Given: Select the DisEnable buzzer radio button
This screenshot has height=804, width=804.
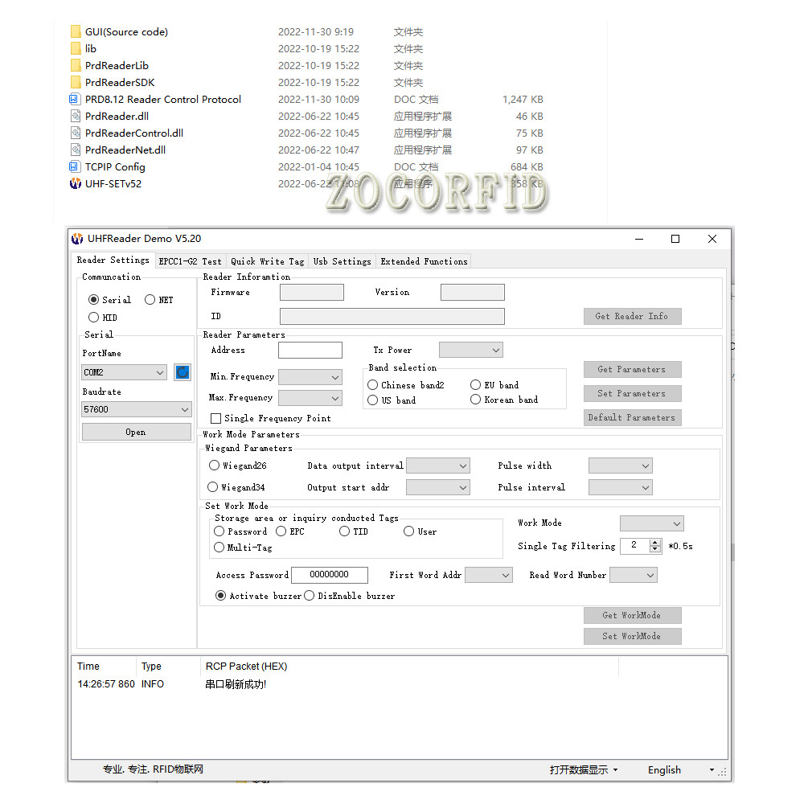Looking at the screenshot, I should point(310,595).
